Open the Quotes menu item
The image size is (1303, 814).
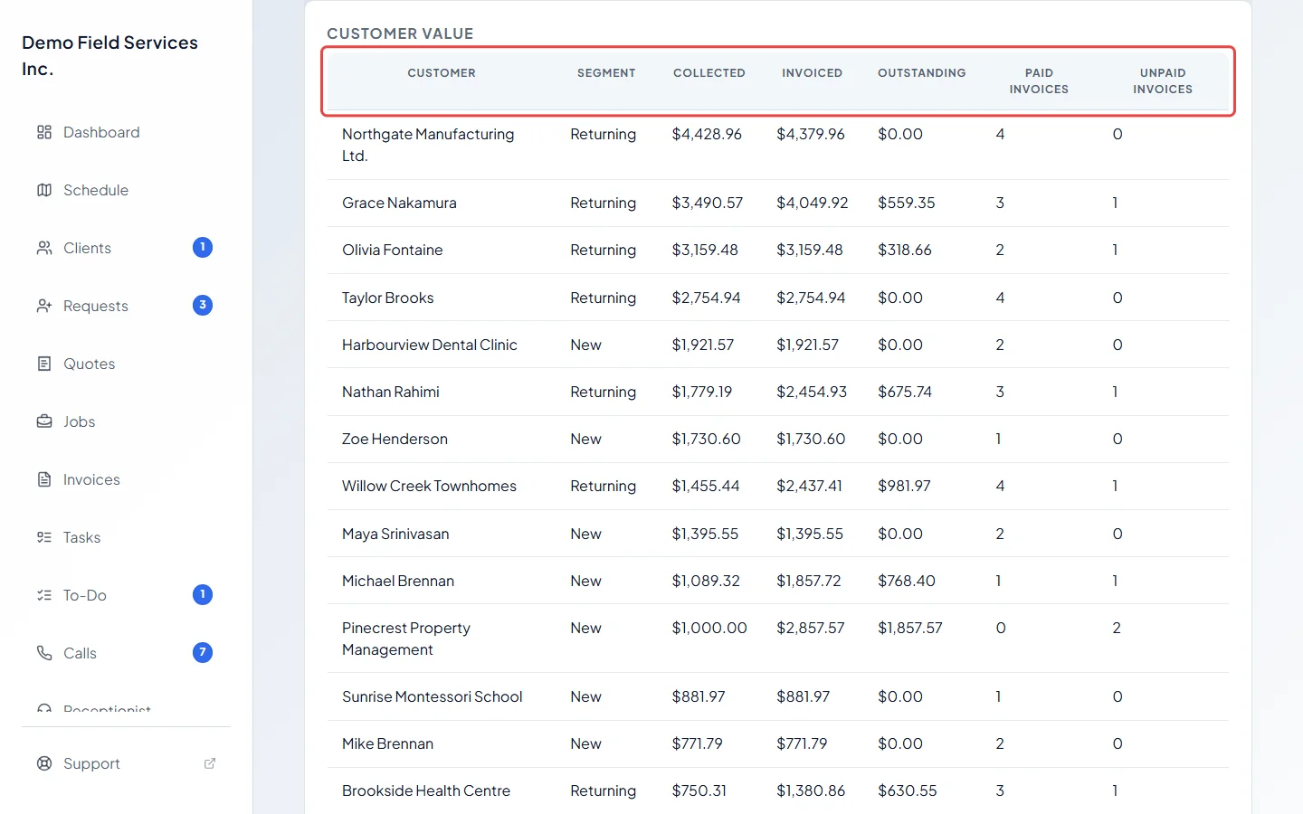tap(127, 364)
